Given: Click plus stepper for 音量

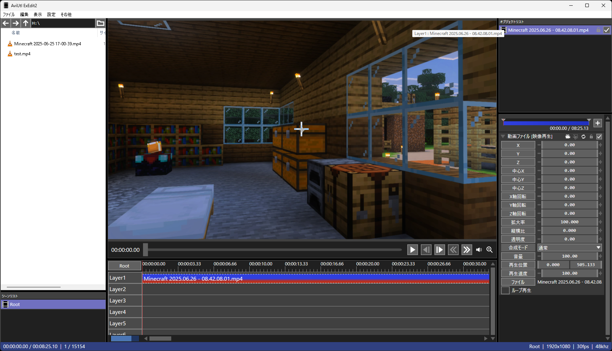Looking at the screenshot, I should pos(600,256).
